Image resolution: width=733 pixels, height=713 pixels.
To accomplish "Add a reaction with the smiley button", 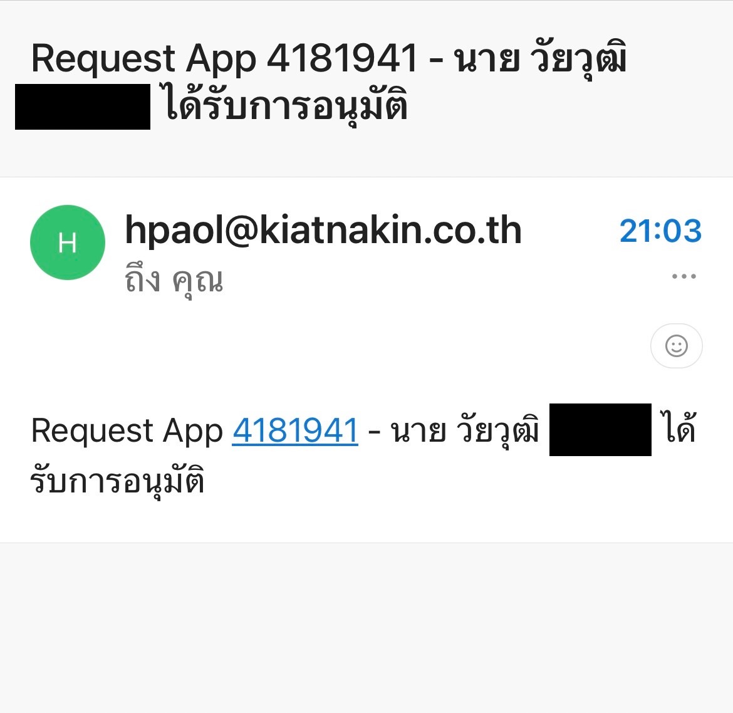I will pos(677,346).
